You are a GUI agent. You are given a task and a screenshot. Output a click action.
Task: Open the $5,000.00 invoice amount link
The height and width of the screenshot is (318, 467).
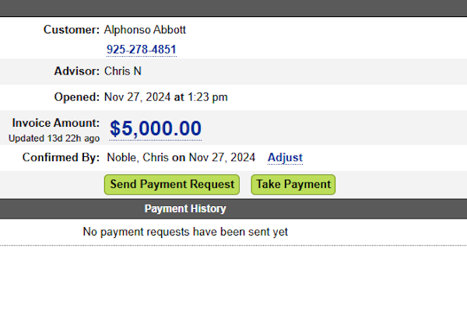(x=156, y=128)
